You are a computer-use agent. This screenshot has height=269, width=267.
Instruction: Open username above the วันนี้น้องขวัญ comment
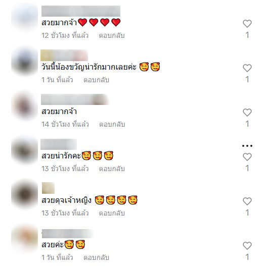[64, 56]
